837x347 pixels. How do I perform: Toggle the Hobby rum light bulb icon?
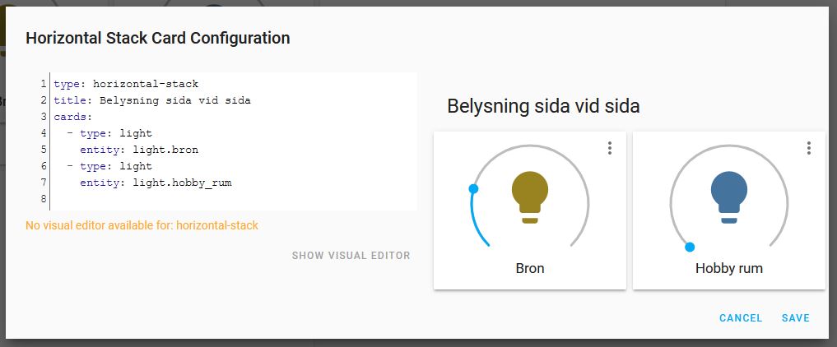[x=728, y=197]
